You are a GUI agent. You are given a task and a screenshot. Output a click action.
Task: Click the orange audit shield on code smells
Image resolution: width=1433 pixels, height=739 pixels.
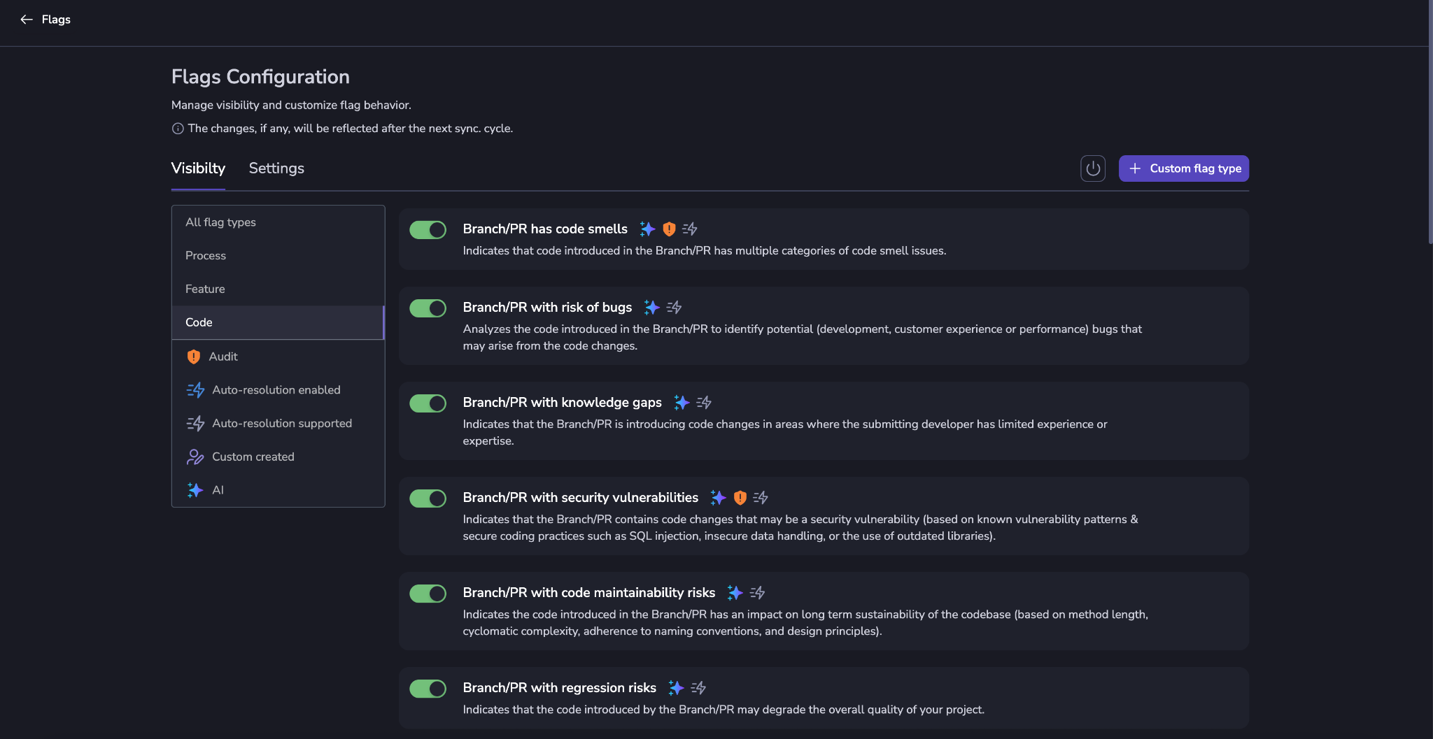(669, 229)
